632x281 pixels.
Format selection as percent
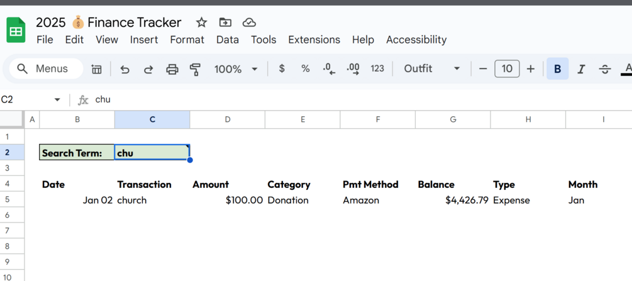point(305,69)
